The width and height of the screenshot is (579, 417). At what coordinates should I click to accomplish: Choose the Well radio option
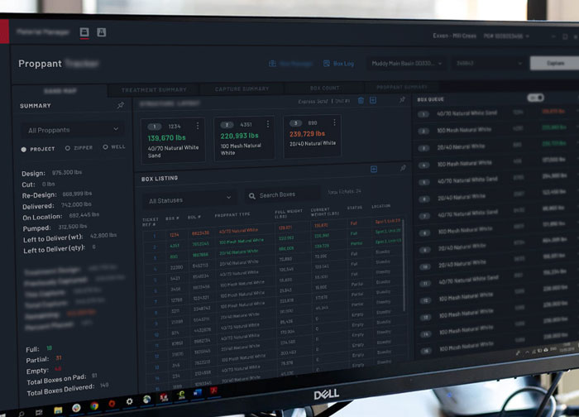[x=105, y=147]
